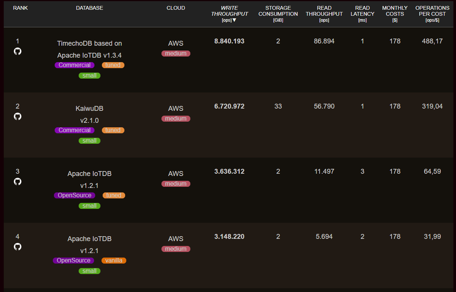The width and height of the screenshot is (456, 292).
Task: Click GitHub icon in rank 3 row
Action: [18, 182]
